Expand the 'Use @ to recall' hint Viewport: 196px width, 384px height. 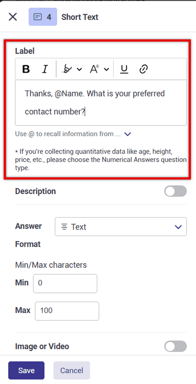(x=128, y=134)
